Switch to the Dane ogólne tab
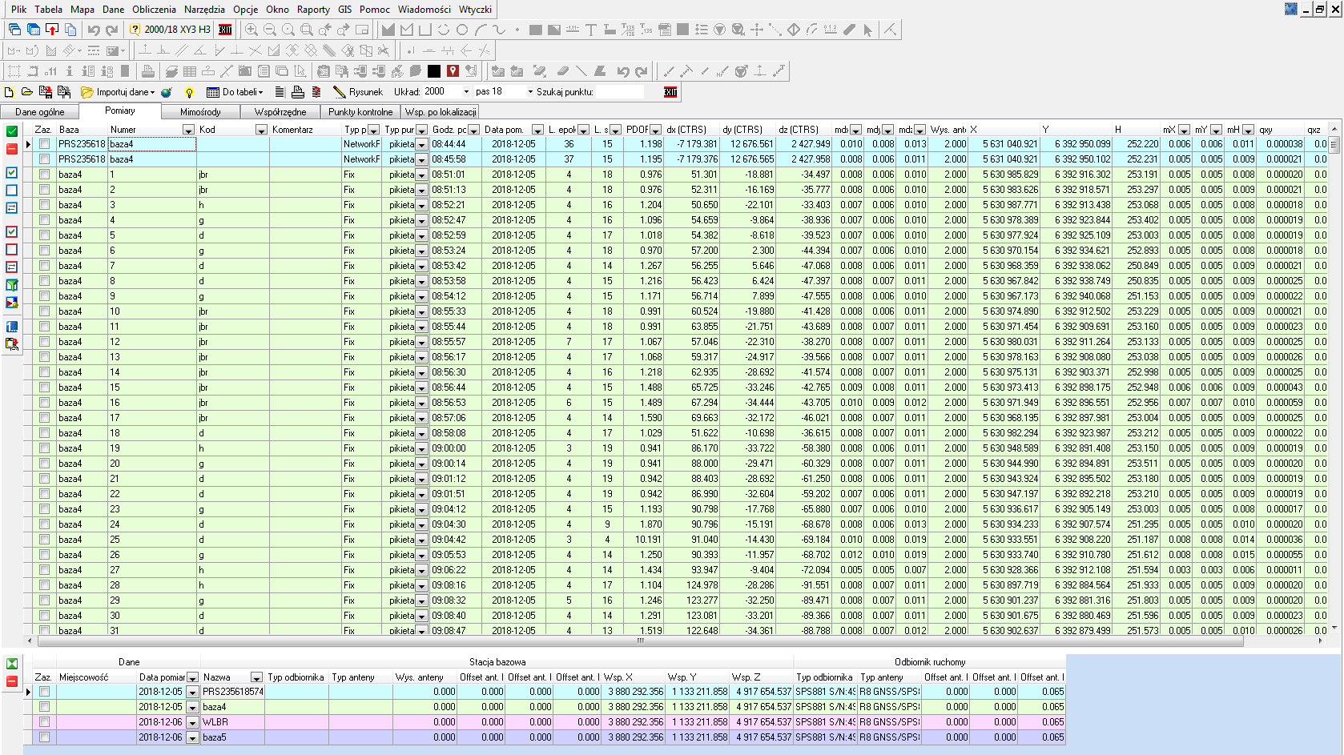The height and width of the screenshot is (755, 1344). 40,112
